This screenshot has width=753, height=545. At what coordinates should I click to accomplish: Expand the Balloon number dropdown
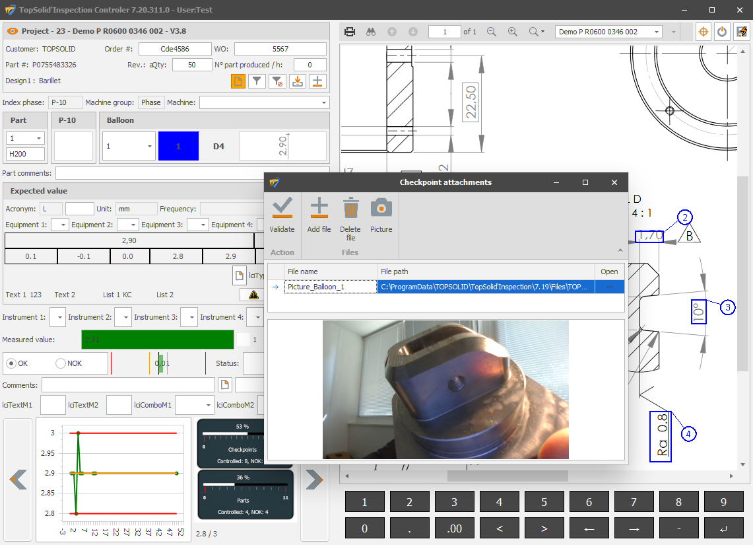click(150, 146)
